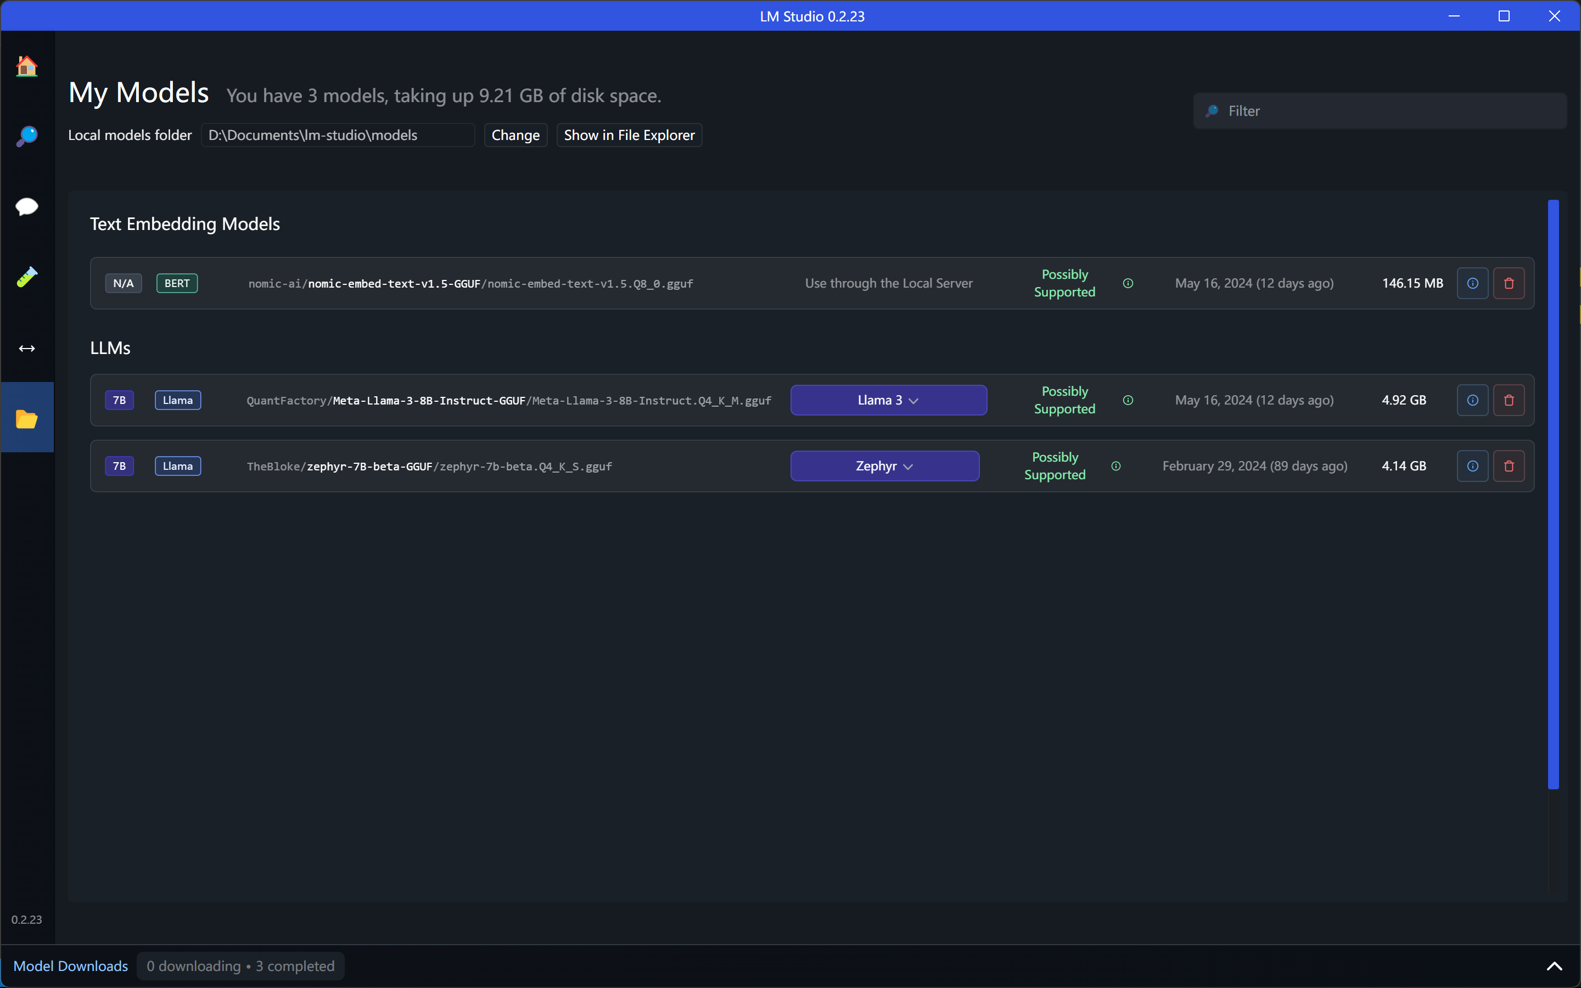Select the My Models folder icon
Image resolution: width=1581 pixels, height=988 pixels.
point(27,418)
